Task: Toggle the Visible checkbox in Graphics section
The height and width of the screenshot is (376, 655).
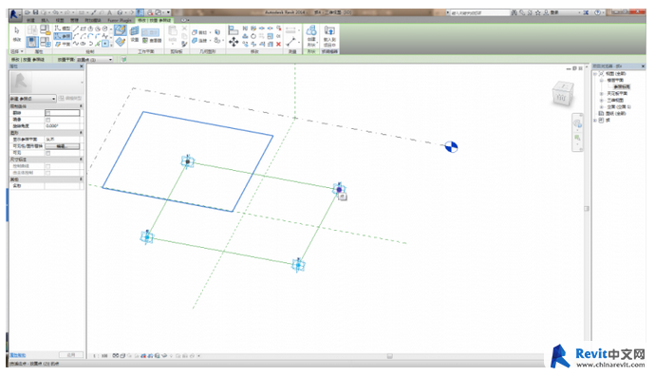Action: pyautogui.click(x=48, y=153)
